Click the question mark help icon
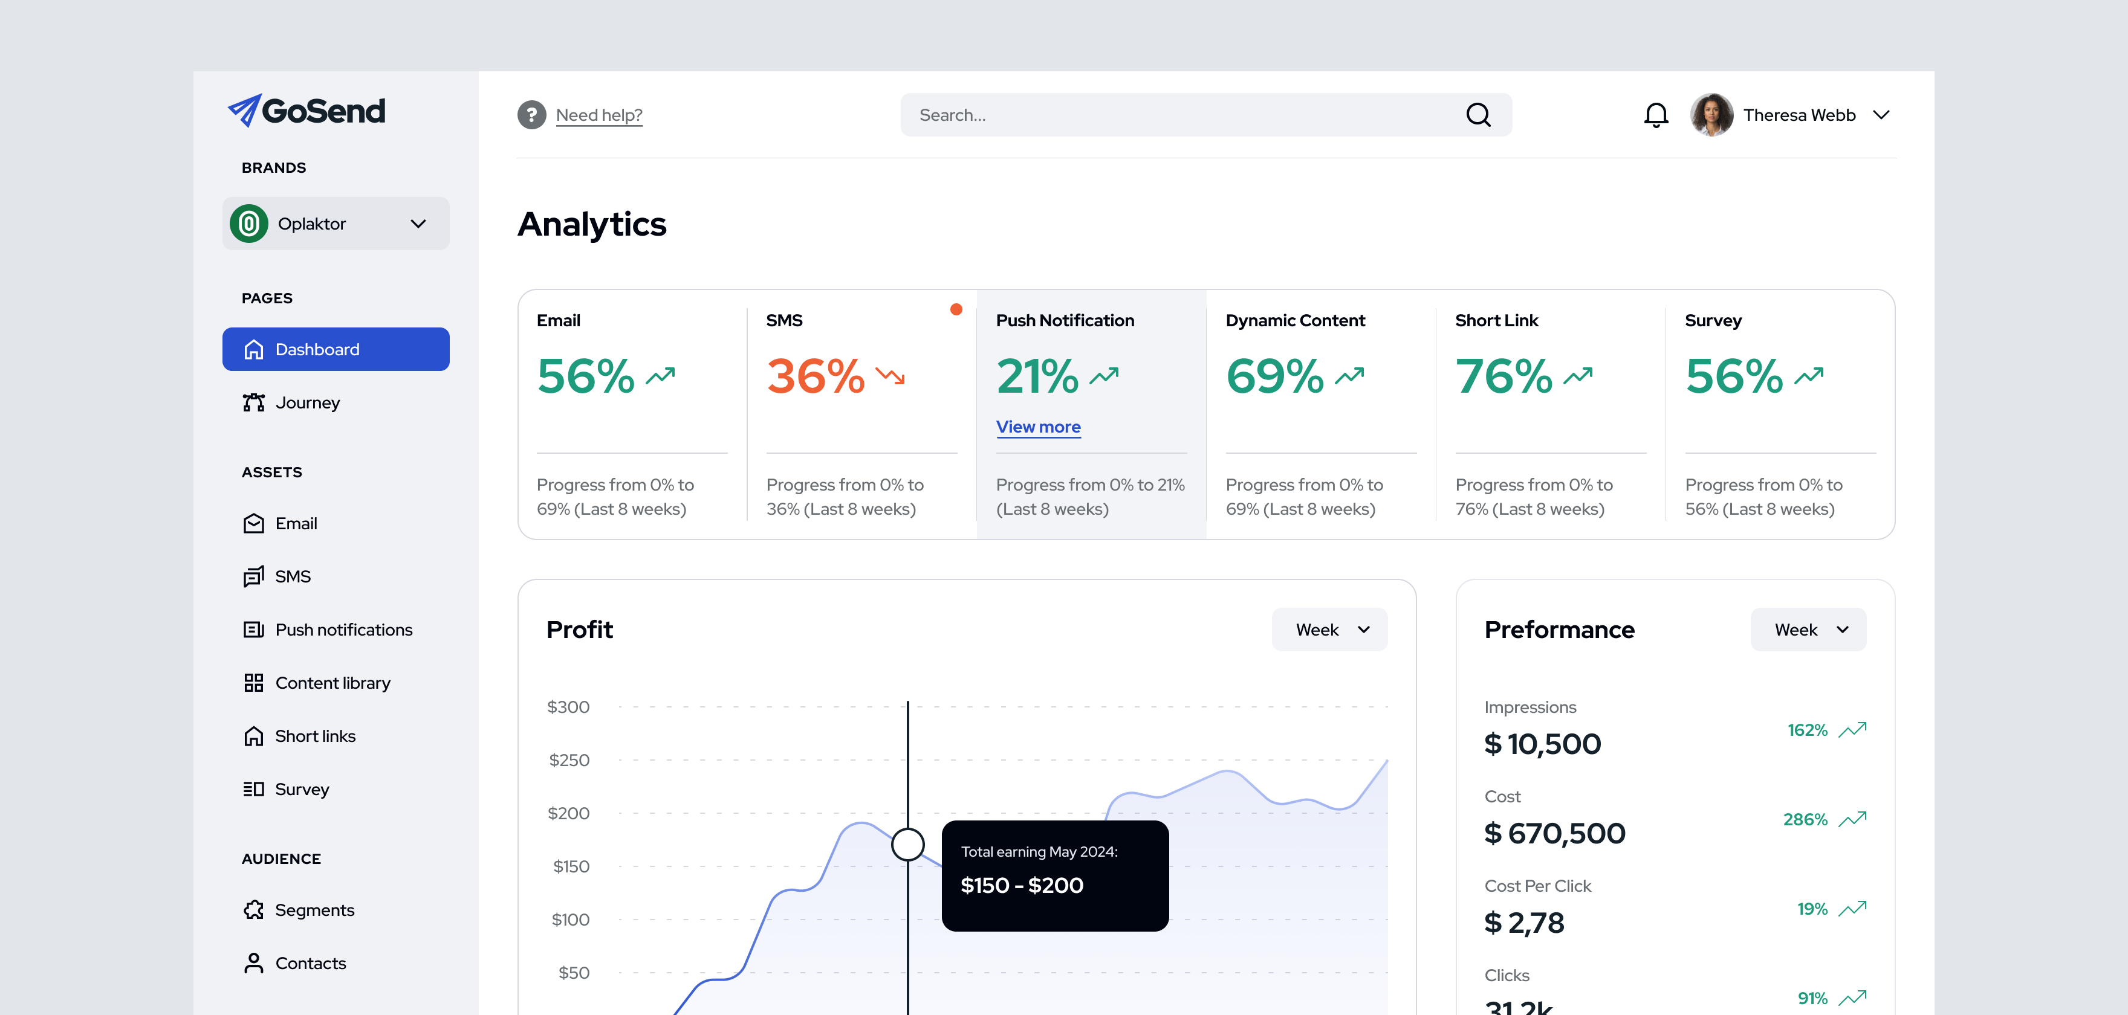This screenshot has width=2128, height=1015. coord(531,115)
